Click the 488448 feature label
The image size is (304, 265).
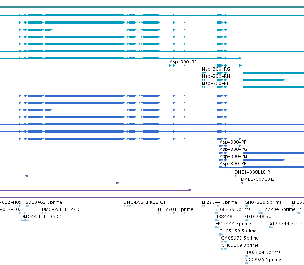(224, 217)
